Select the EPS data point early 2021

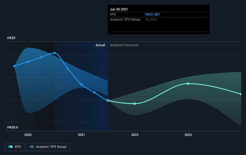(94, 92)
